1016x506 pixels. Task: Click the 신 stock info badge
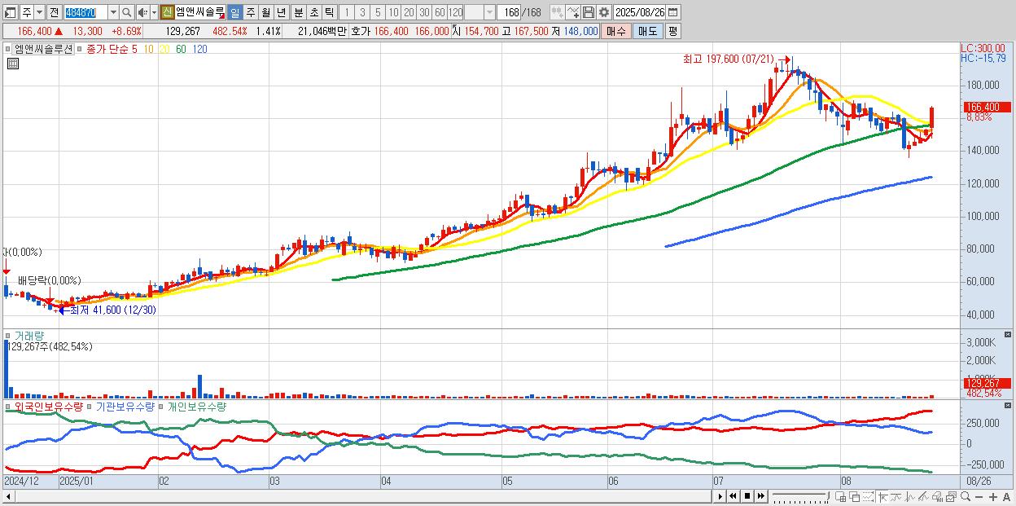167,12
